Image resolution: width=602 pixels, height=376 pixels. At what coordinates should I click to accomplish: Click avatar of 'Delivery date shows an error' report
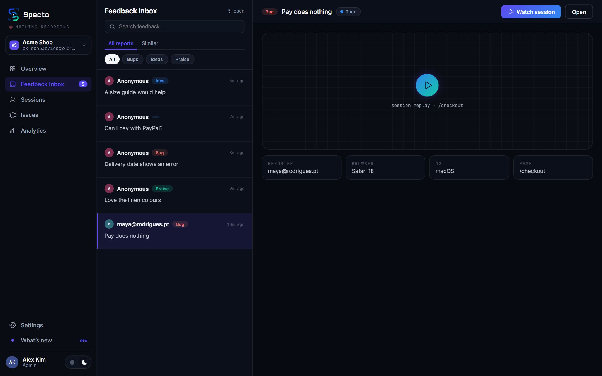coord(109,153)
